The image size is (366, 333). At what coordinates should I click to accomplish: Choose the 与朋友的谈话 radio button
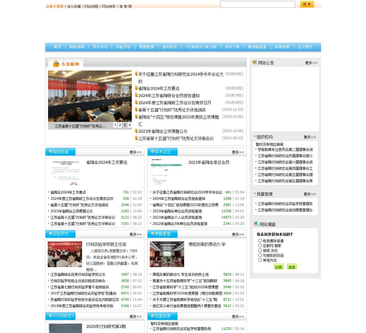pyautogui.click(x=260, y=255)
